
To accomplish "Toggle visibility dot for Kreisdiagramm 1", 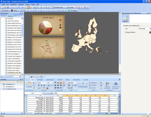I will click(x=18, y=84).
